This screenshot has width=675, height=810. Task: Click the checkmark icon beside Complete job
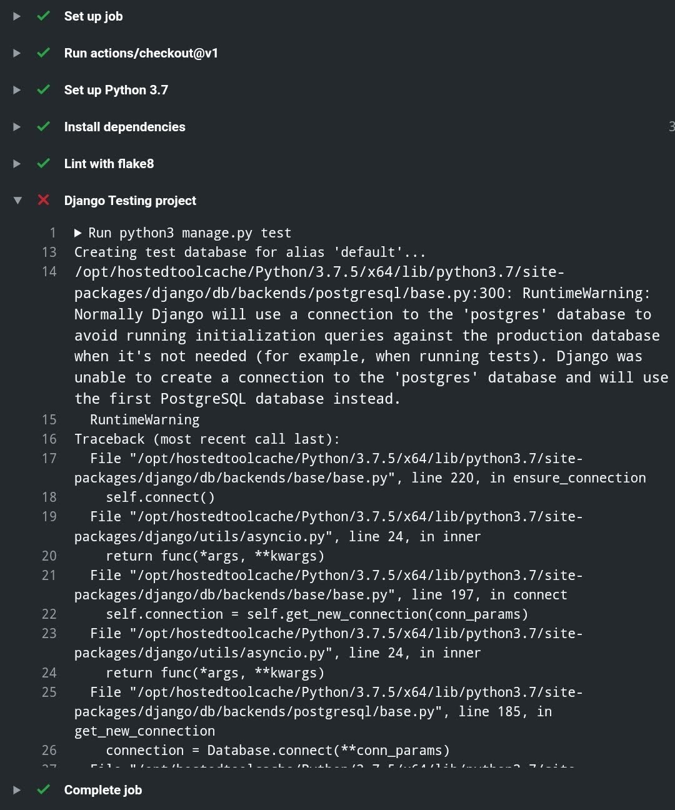pyautogui.click(x=43, y=790)
